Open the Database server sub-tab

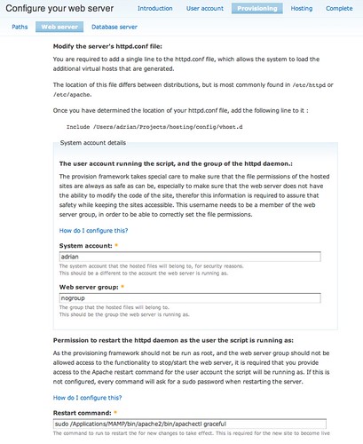(x=114, y=27)
